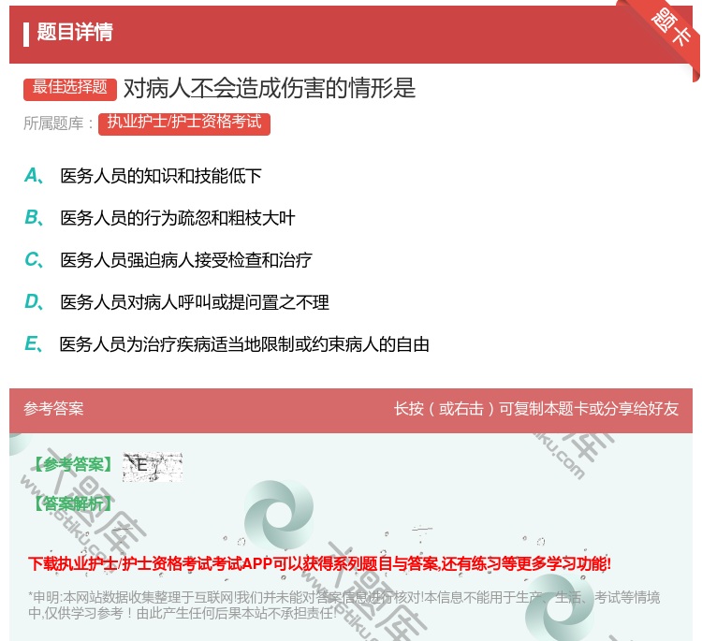Click the 参考答案 section header

[x=53, y=409]
